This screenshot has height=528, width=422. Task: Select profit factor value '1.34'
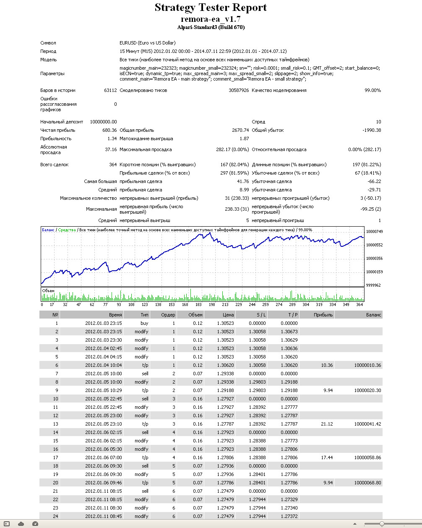112,139
